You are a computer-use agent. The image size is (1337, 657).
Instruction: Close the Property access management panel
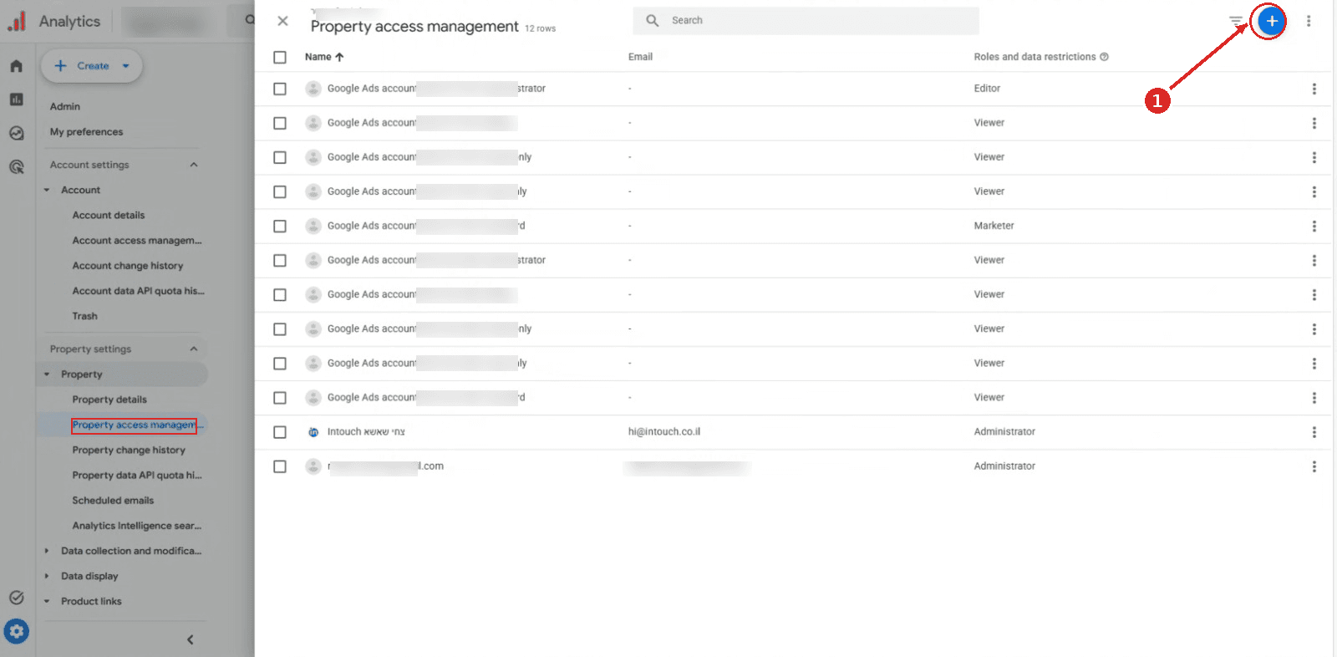[282, 21]
